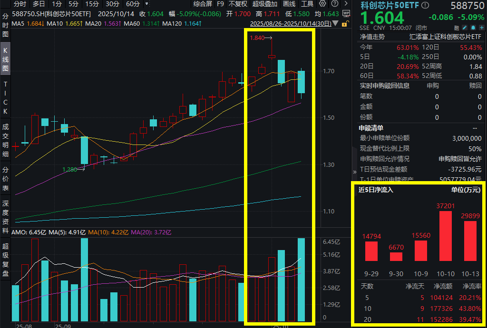Toggle 超级叠加 overlay mode
The height and width of the screenshot is (328, 487).
click(x=264, y=4)
